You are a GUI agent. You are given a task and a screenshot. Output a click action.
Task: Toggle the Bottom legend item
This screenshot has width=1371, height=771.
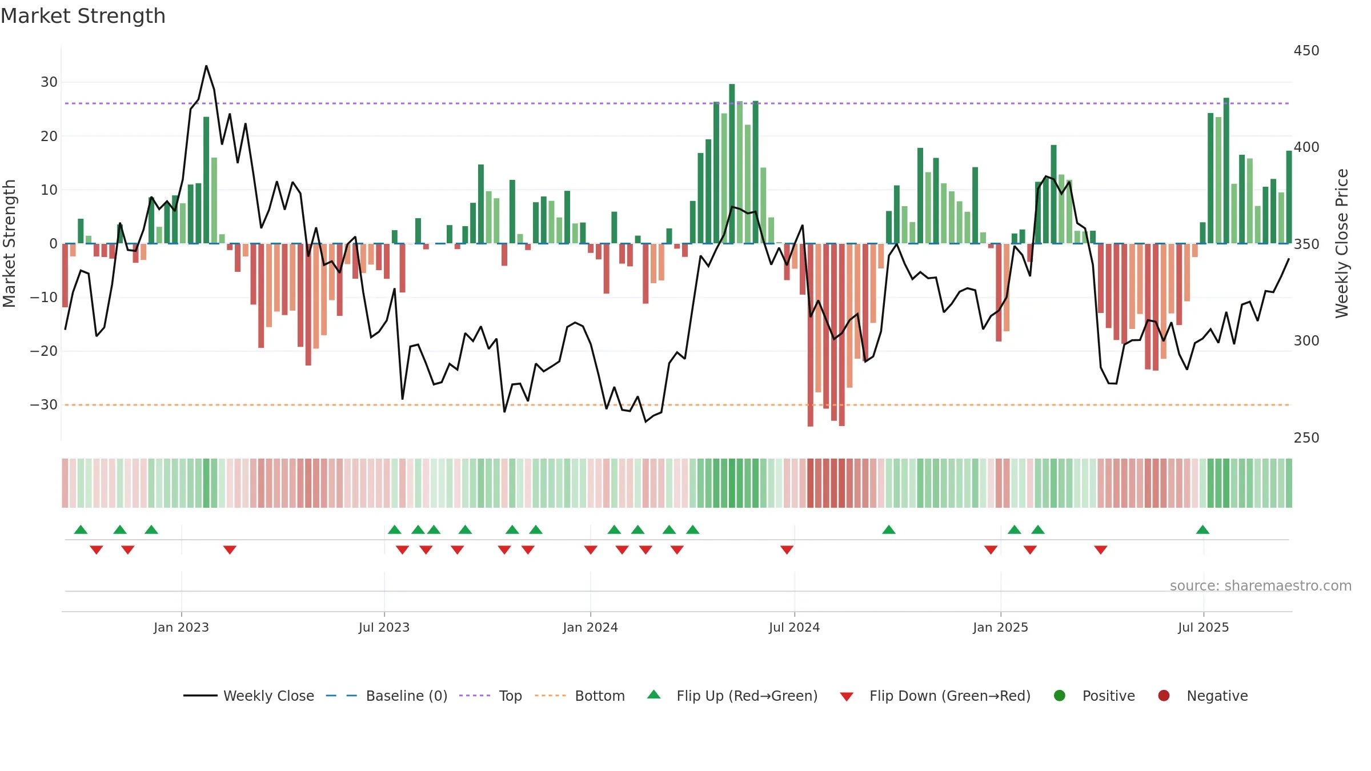pyautogui.click(x=580, y=696)
